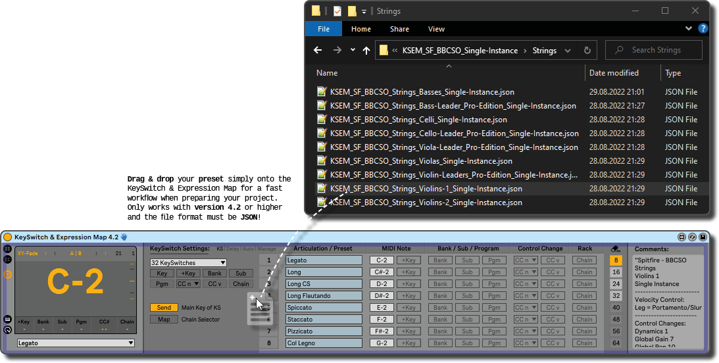
Task: Click the save disk icon in device title bar
Action: click(x=703, y=237)
